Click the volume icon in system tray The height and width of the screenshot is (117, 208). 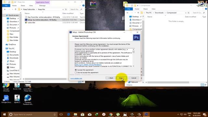[185, 114]
